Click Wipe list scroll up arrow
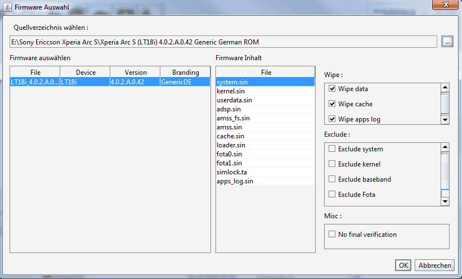Image resolution: width=462 pixels, height=279 pixels. pos(445,88)
